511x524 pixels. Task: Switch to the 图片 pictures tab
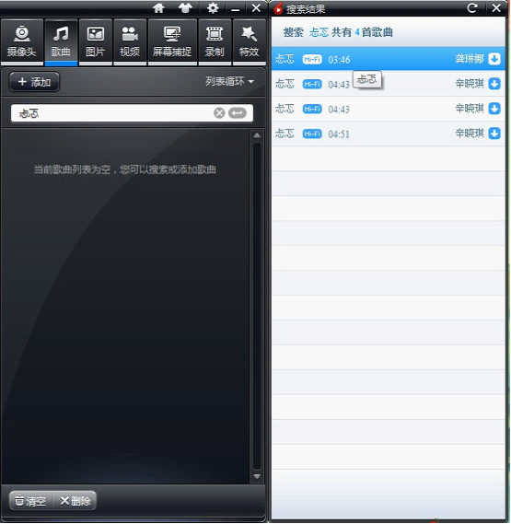(96, 41)
